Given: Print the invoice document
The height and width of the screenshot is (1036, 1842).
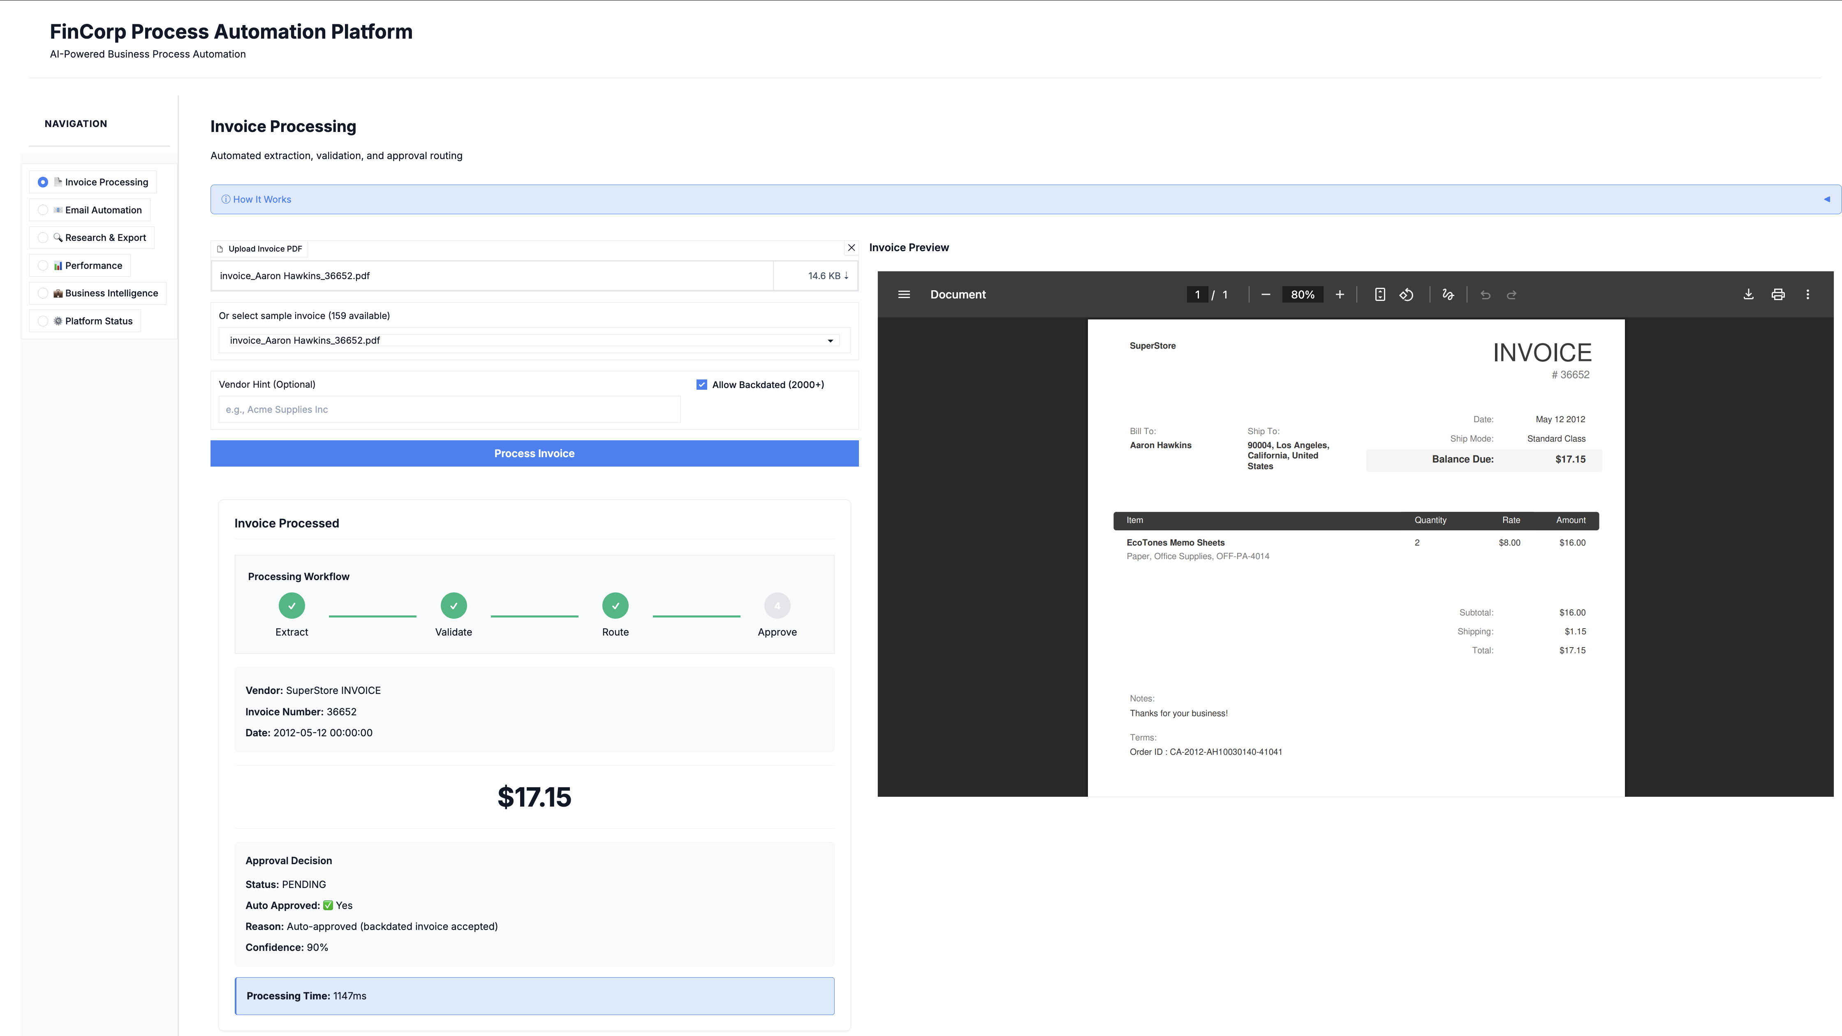Looking at the screenshot, I should click(x=1778, y=295).
